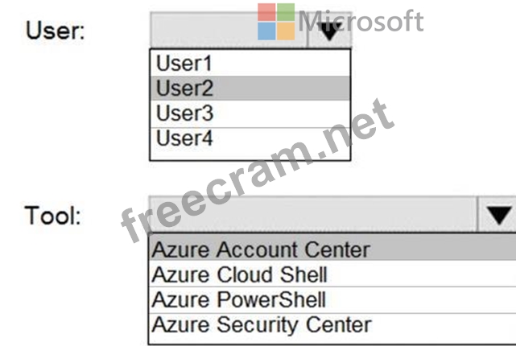Pick User3 in the user list

click(250, 113)
